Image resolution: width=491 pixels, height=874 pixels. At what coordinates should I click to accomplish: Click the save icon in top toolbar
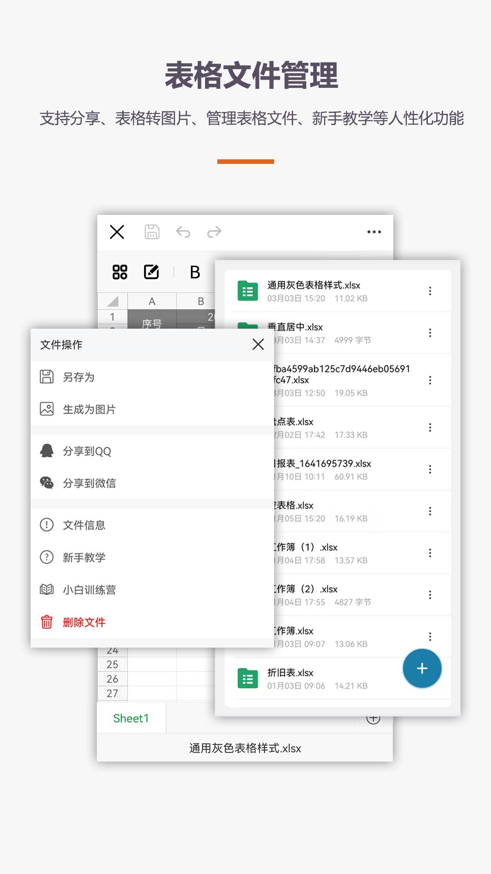pyautogui.click(x=152, y=232)
